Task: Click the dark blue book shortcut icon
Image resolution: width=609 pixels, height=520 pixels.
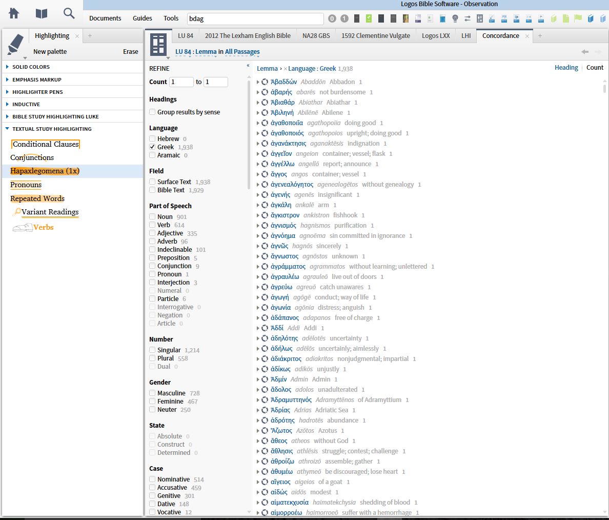Action: point(591,18)
